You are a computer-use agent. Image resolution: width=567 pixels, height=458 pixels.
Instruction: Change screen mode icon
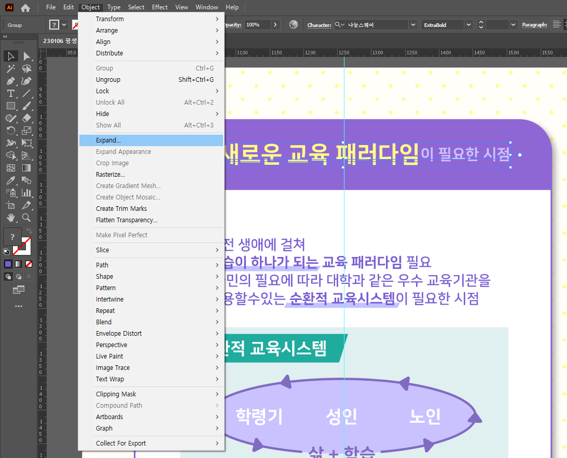19,290
